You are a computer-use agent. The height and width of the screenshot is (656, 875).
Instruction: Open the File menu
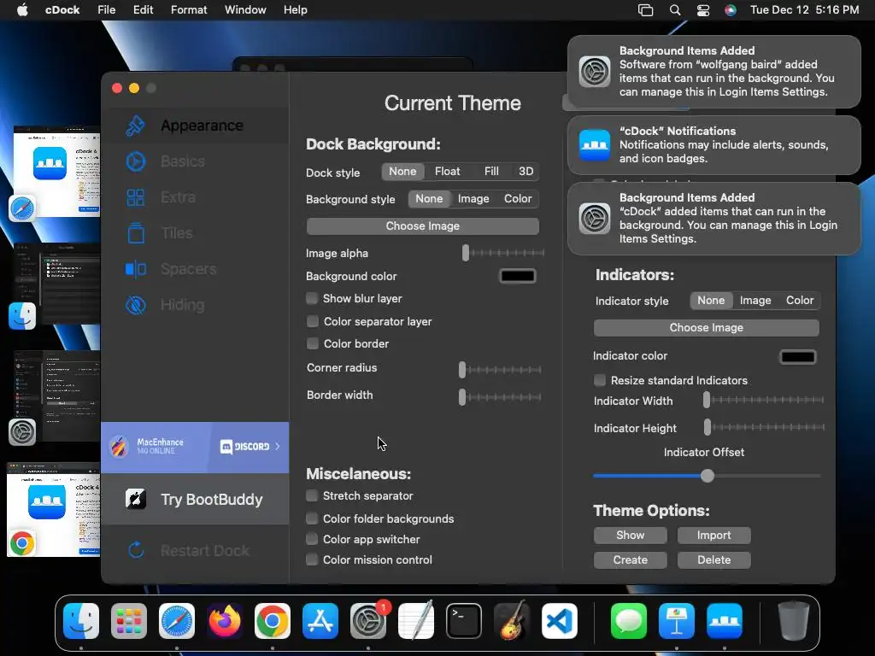tap(106, 10)
